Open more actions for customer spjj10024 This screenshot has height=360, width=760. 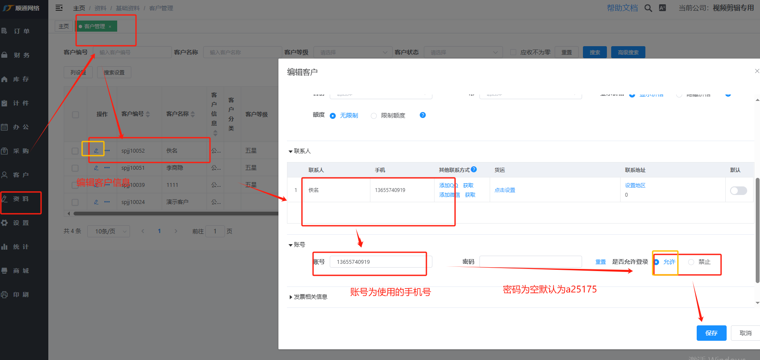(x=107, y=202)
